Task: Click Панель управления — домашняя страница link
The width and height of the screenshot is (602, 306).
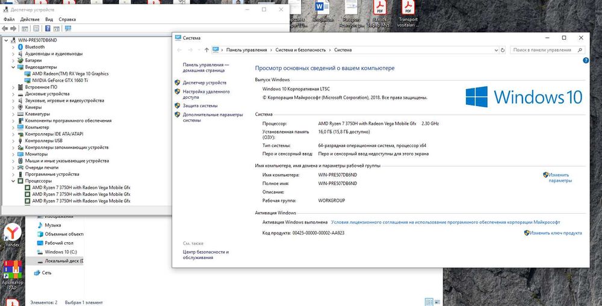Action: coord(206,68)
